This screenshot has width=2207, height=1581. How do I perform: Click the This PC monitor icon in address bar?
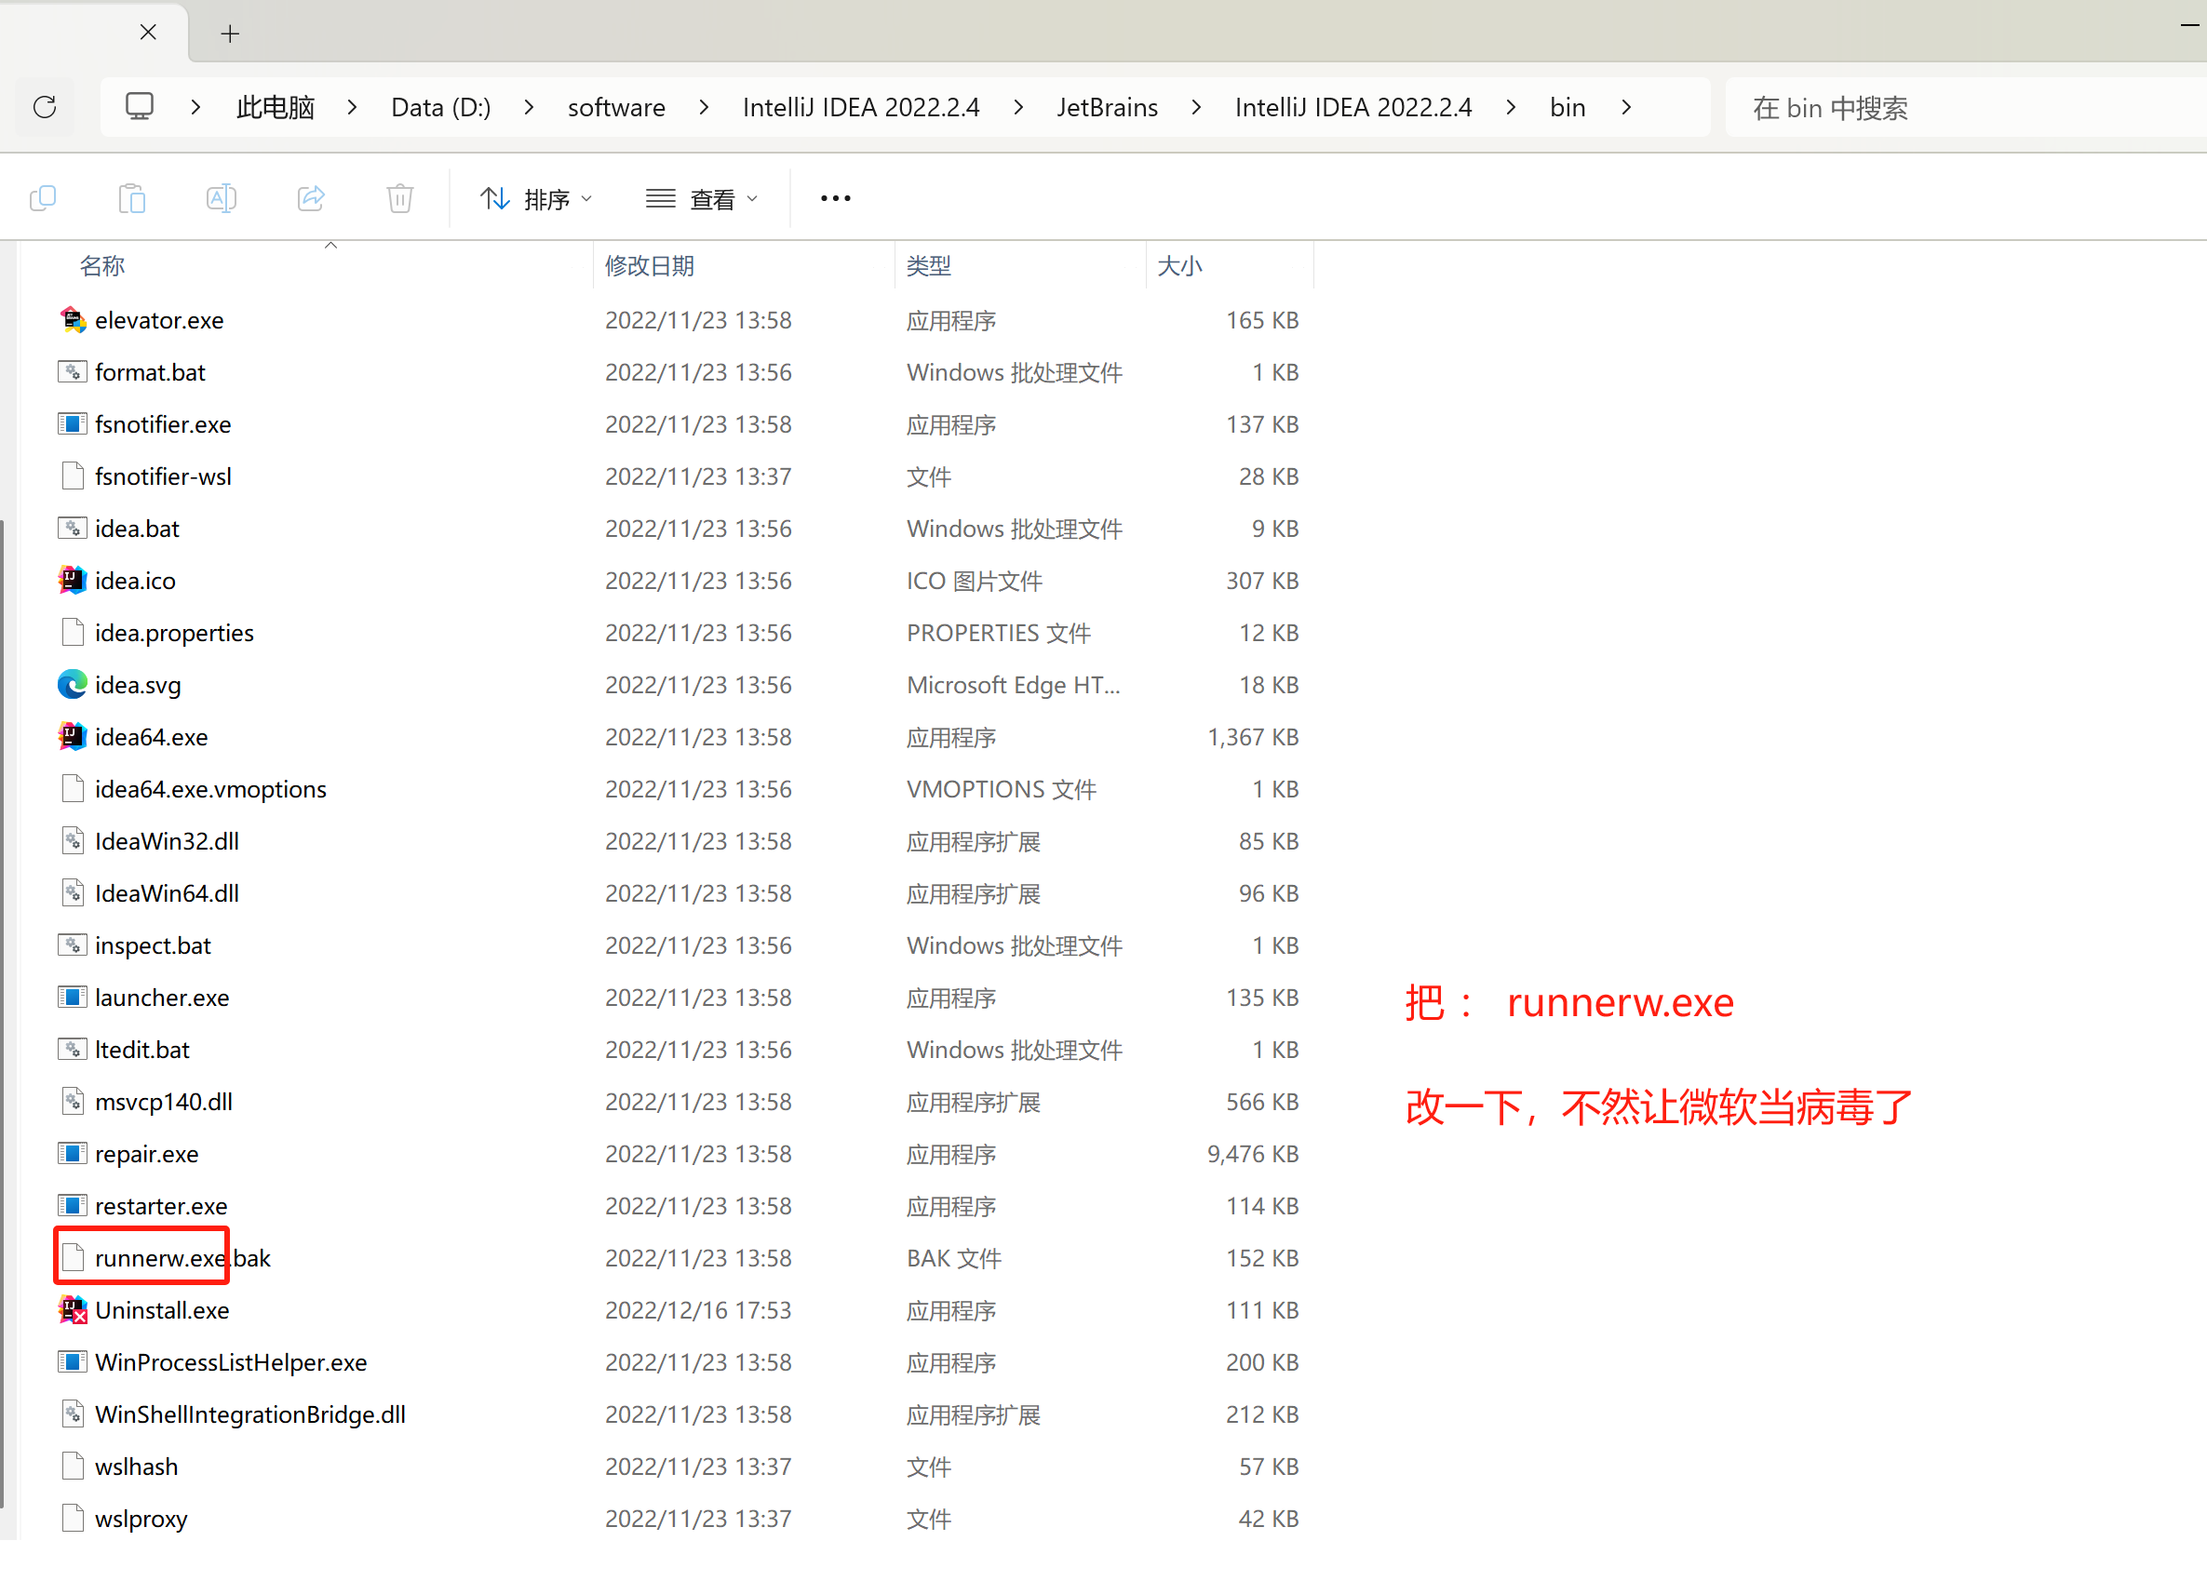coord(139,106)
